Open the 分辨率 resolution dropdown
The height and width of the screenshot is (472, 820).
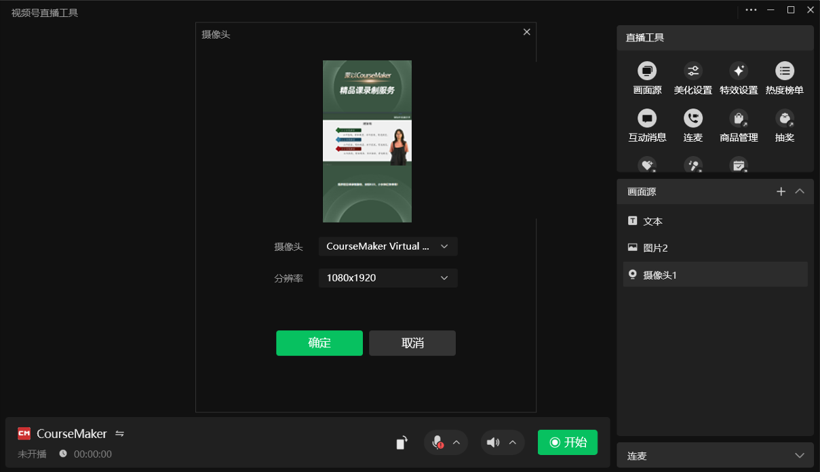388,278
